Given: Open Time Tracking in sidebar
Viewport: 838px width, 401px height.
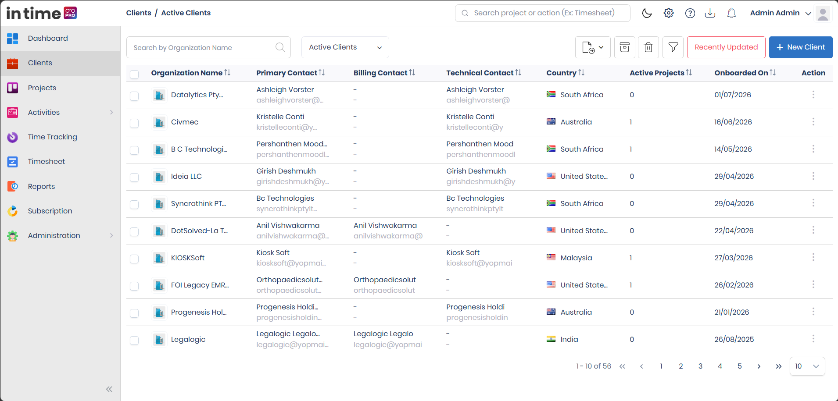Looking at the screenshot, I should pyautogui.click(x=61, y=137).
